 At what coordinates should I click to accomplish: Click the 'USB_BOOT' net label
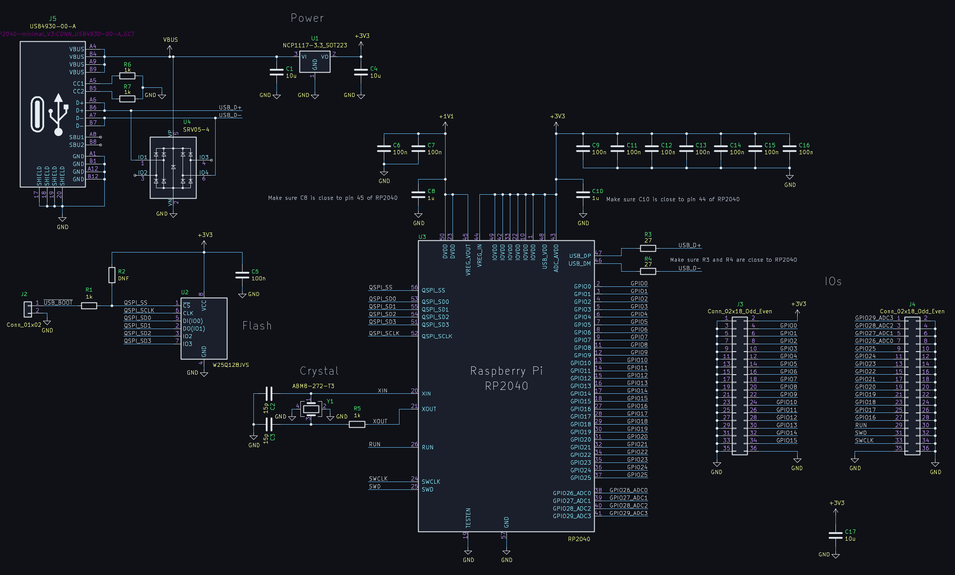point(58,302)
